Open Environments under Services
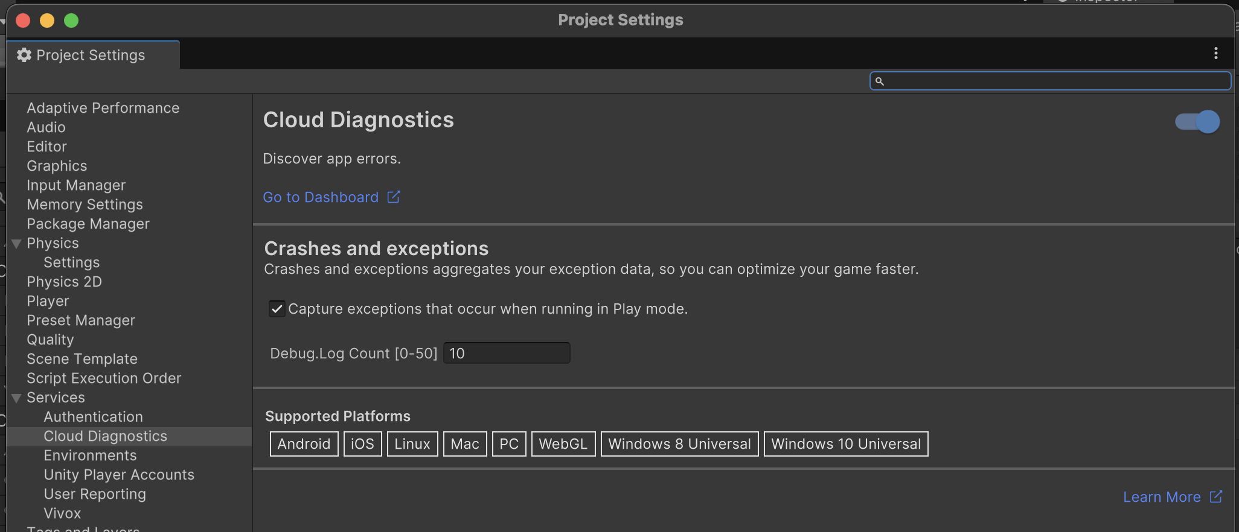 90,455
